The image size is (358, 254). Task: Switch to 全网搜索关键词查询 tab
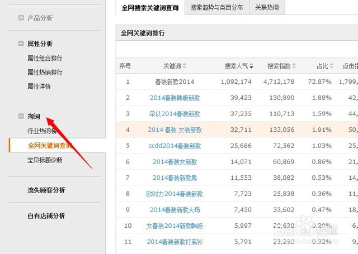[x=150, y=8]
